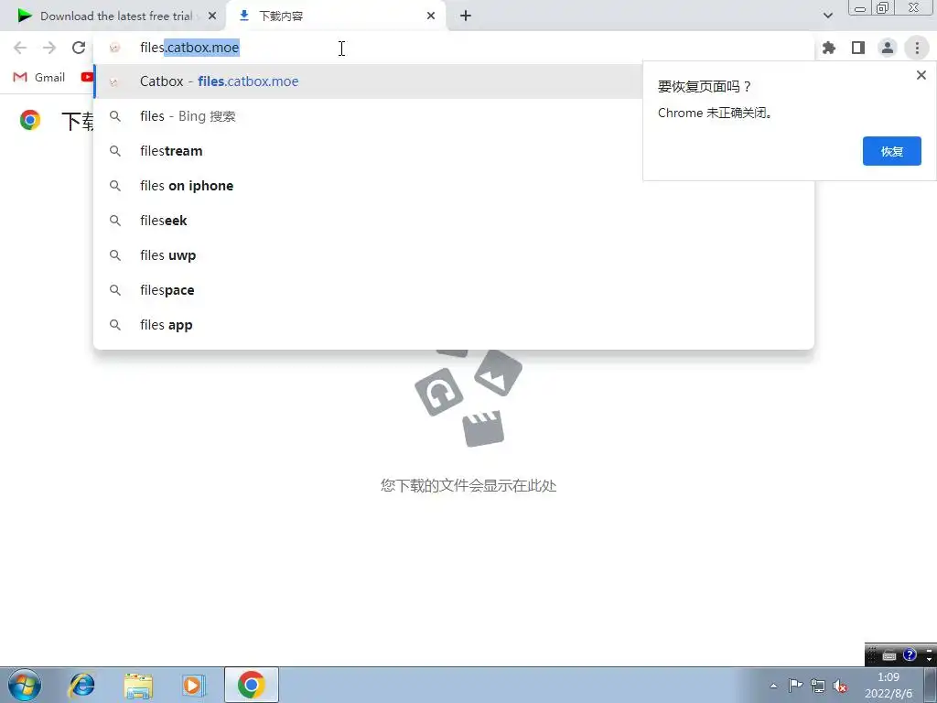Image resolution: width=937 pixels, height=703 pixels.
Task: Expand the tab search chevron
Action: tap(827, 16)
